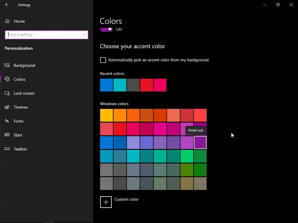Check 'Automatically pick an accent color' box
The width and height of the screenshot is (298, 223).
click(x=103, y=60)
